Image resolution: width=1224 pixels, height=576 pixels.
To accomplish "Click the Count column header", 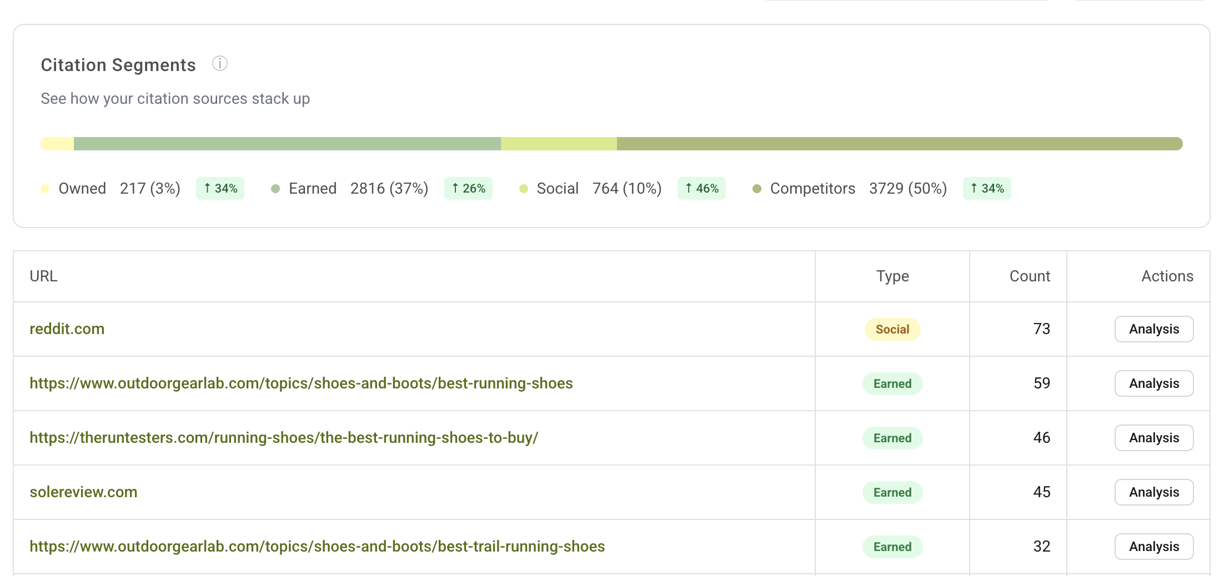I will point(1029,276).
